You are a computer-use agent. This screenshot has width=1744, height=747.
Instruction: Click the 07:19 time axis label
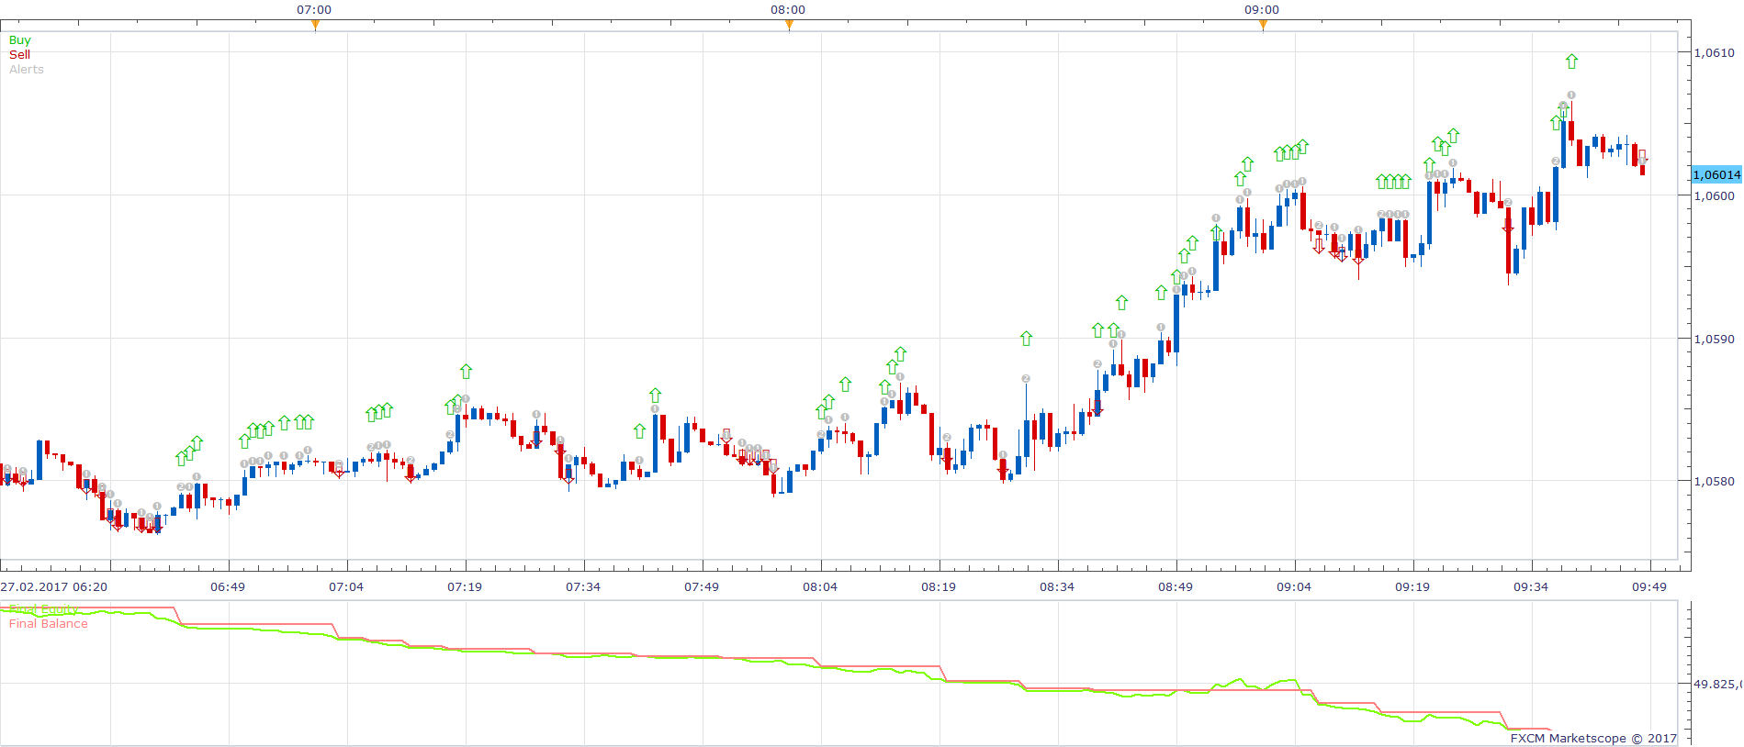(465, 586)
